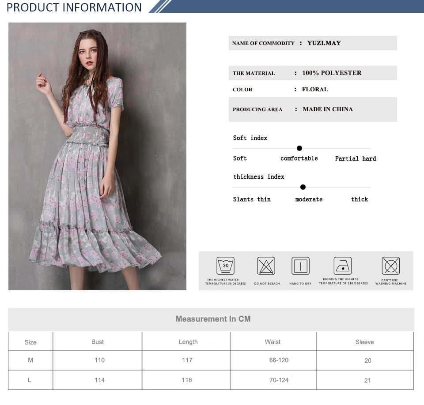The height and width of the screenshot is (405, 424).
Task: Click the 66-120 waist value for M
Action: tap(279, 360)
